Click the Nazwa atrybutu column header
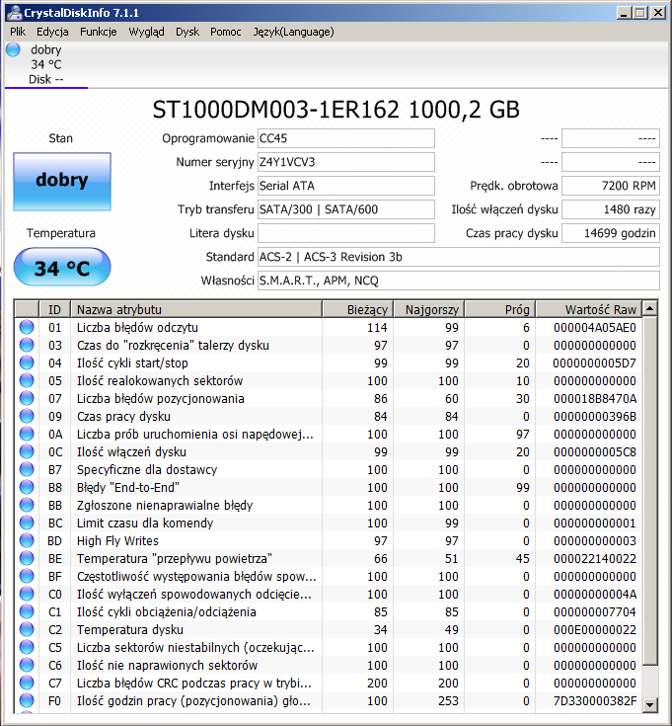The height and width of the screenshot is (726, 672). point(196,309)
